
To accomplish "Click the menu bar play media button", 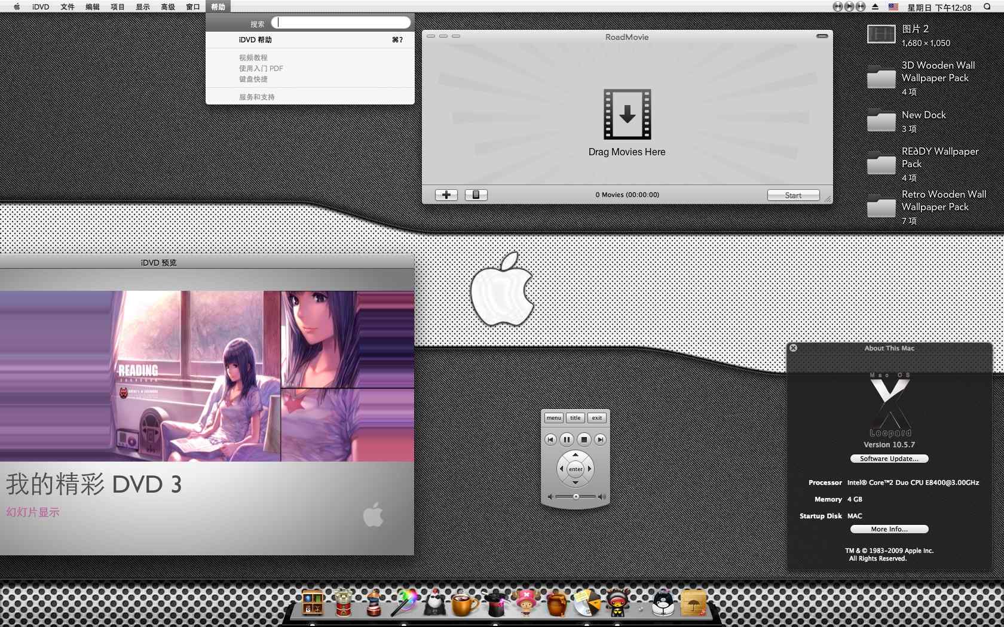I will tap(849, 7).
